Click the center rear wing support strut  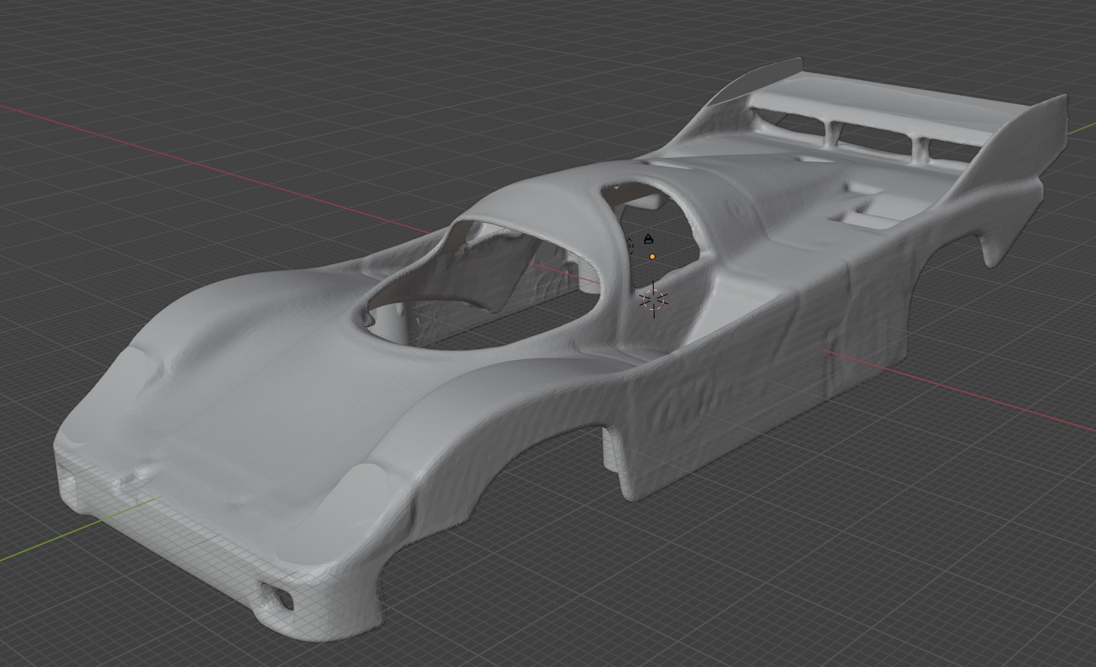(x=832, y=134)
